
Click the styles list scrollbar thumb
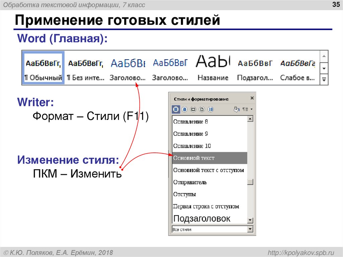[x=250, y=182]
